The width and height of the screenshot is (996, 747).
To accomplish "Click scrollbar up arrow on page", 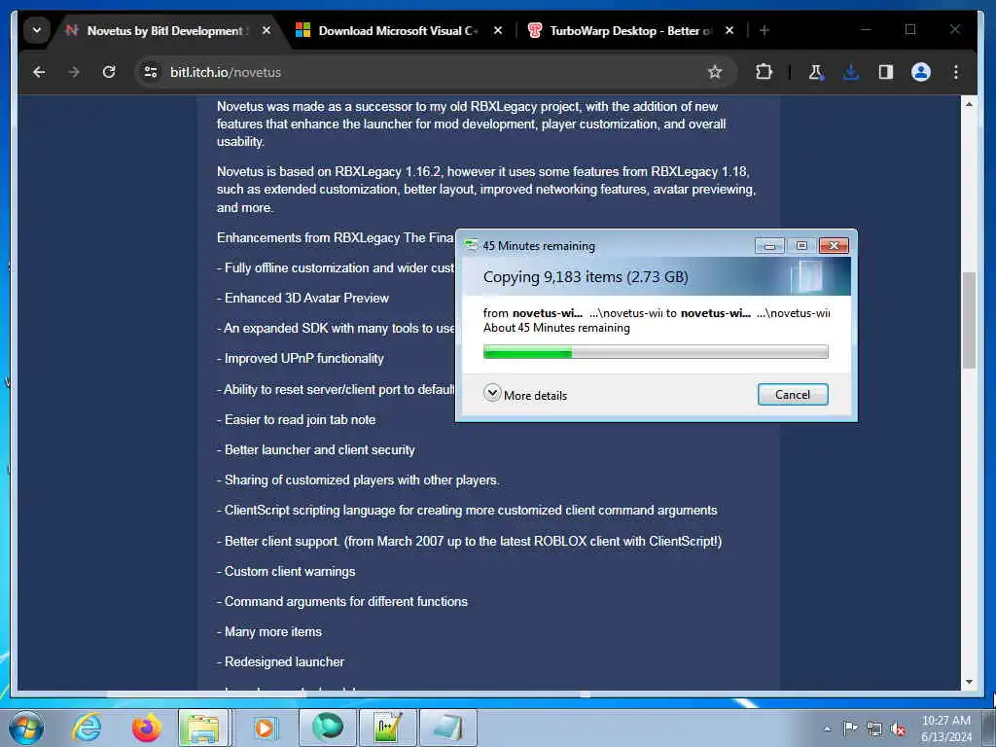I will pyautogui.click(x=969, y=104).
